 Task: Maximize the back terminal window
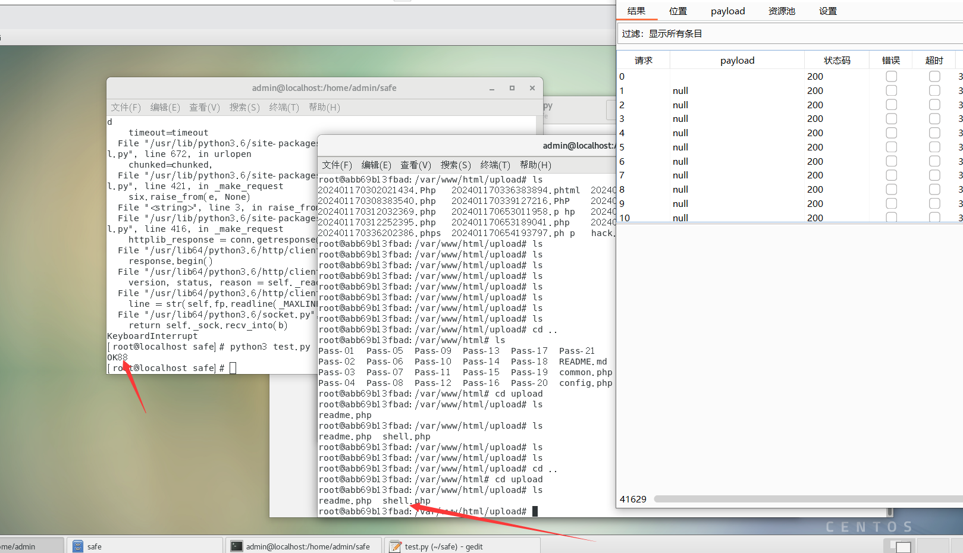[512, 88]
